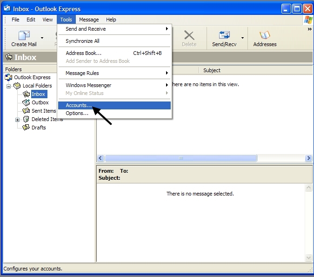Viewport: 314px width, 277px height.
Task: Select the Outlook Express root icon
Action: pyautogui.click(x=8, y=77)
